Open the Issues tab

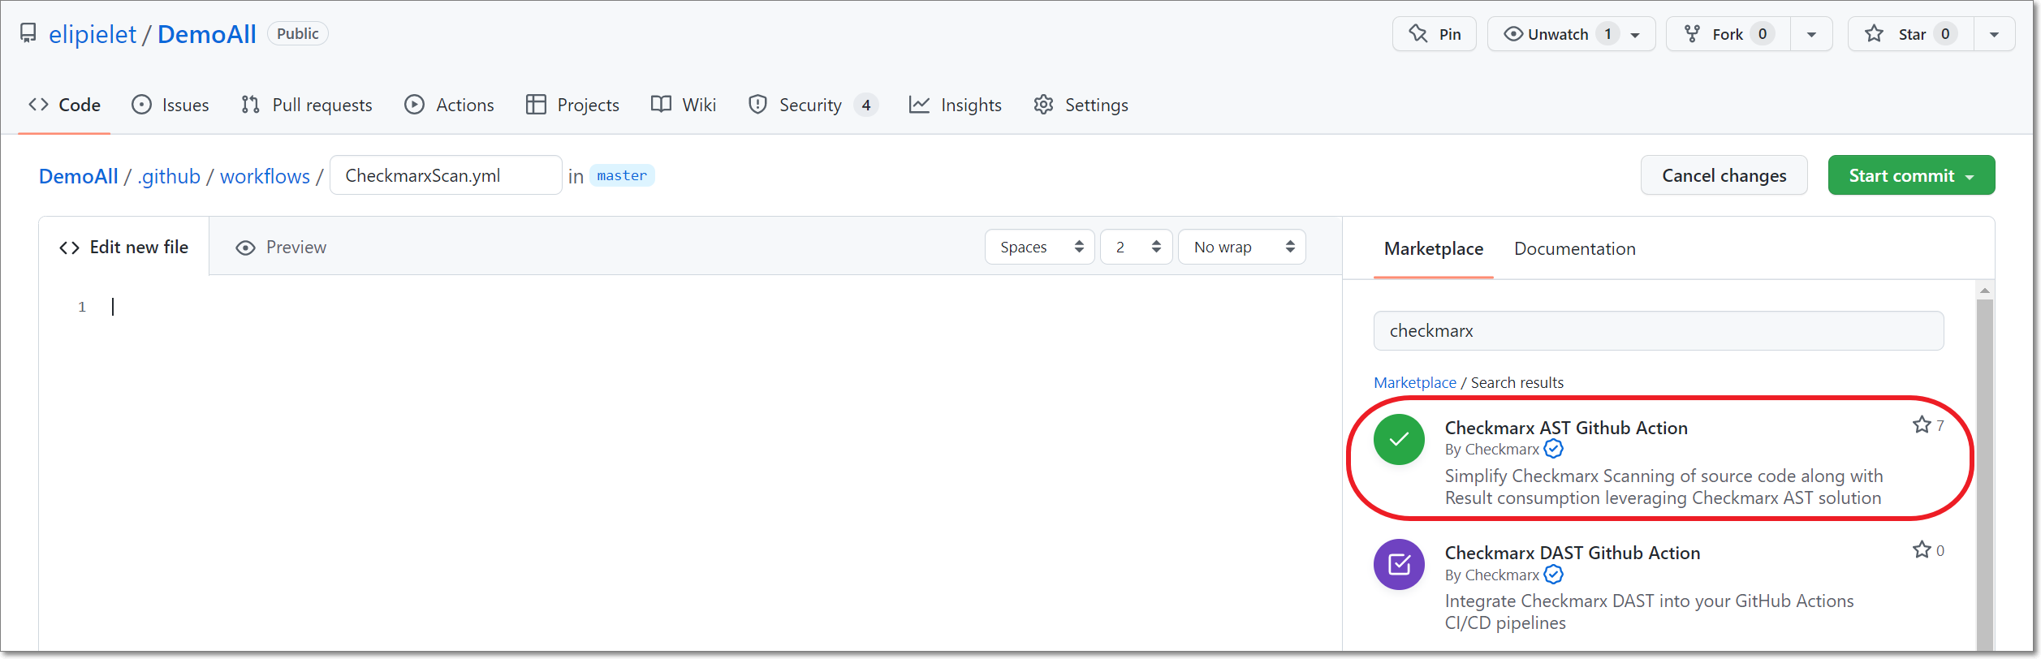[170, 105]
